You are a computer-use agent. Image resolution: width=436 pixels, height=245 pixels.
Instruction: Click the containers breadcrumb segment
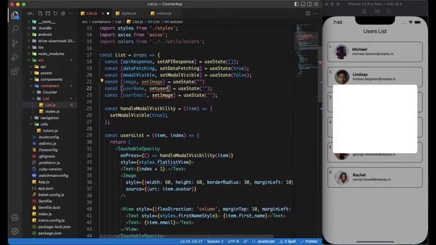click(102, 22)
